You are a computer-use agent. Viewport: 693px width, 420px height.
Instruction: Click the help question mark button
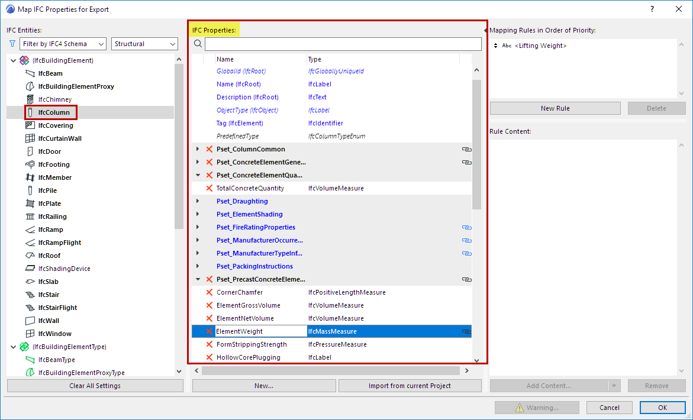[x=652, y=9]
